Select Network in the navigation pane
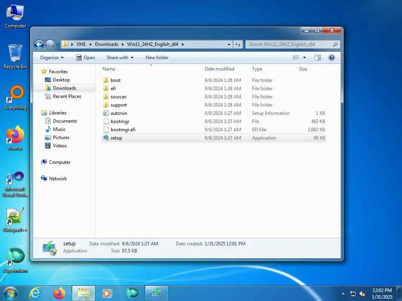Image resolution: width=402 pixels, height=301 pixels. (x=58, y=178)
